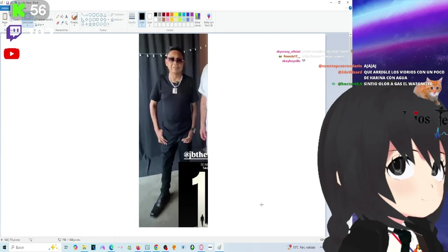Choose the Triangle shape
This screenshot has height=252, width=448.
tap(105, 15)
